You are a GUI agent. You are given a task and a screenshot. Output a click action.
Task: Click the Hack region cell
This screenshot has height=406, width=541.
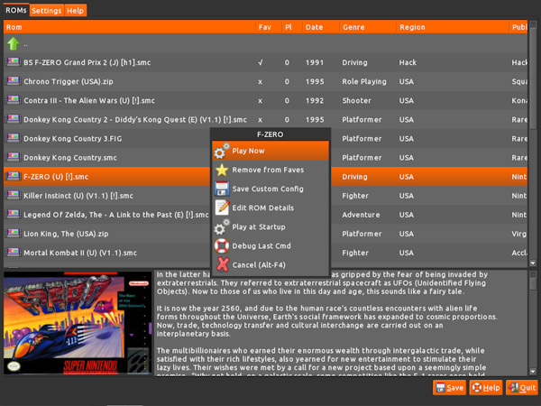(408, 62)
